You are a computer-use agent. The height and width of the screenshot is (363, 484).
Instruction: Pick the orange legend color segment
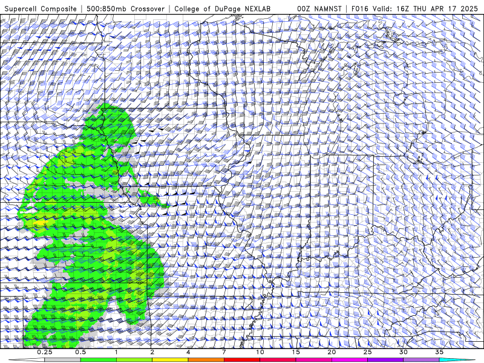[206, 360]
